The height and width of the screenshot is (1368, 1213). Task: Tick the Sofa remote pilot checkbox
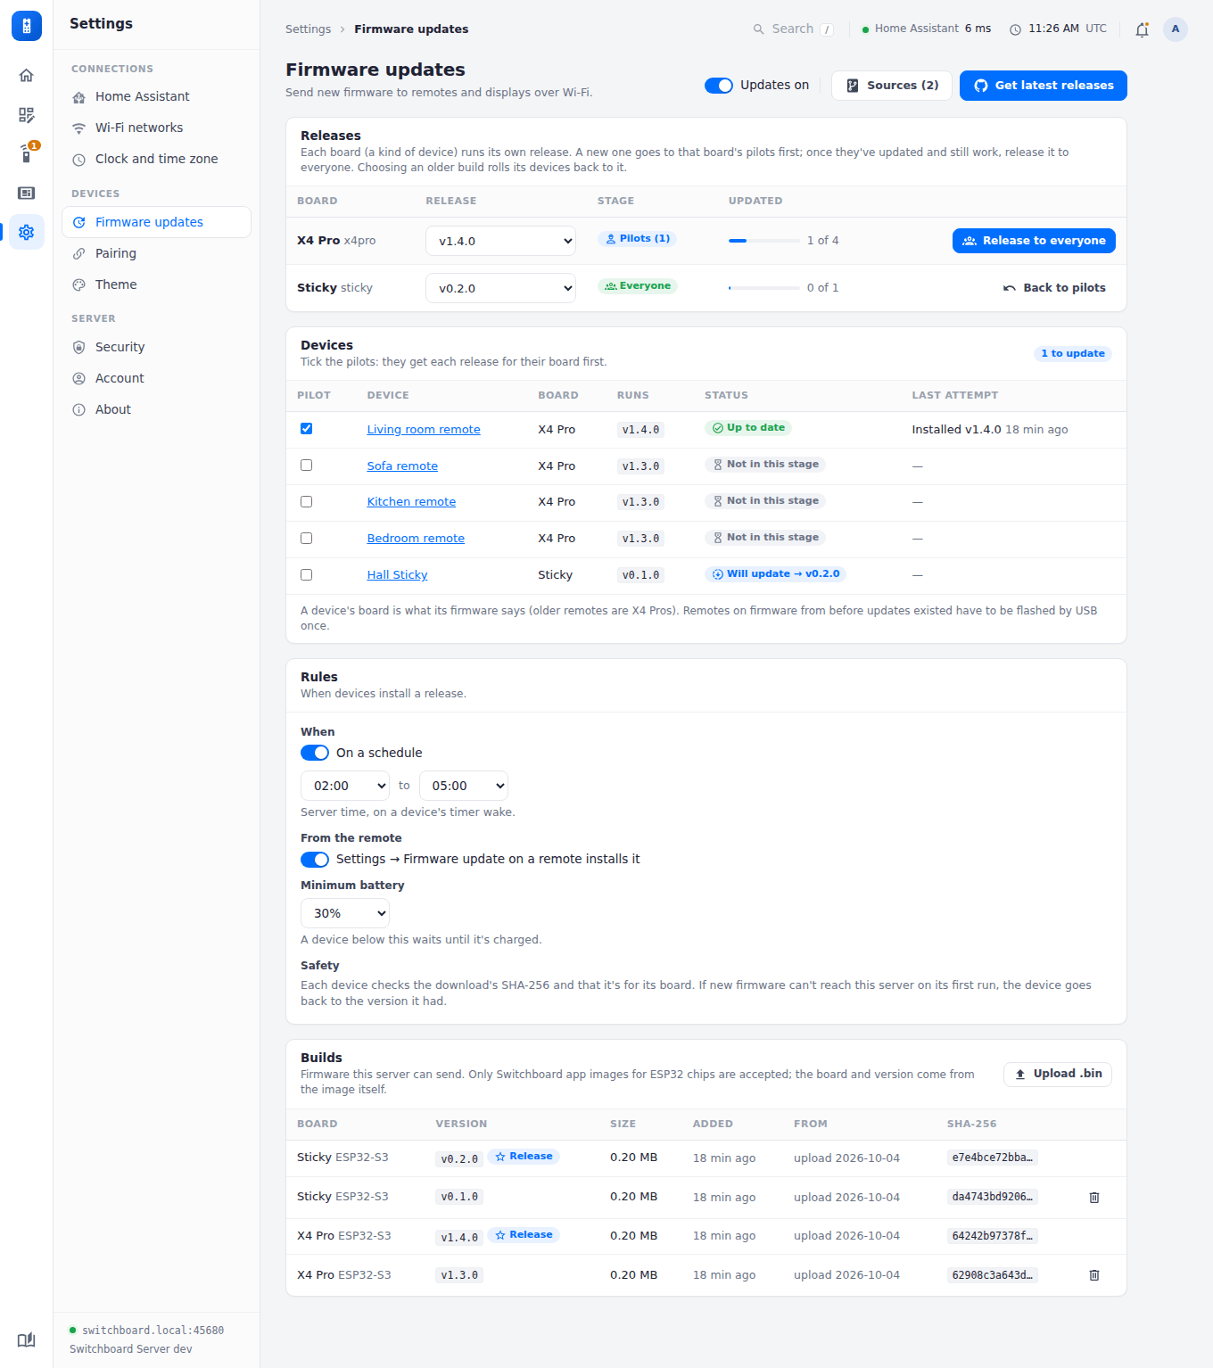[307, 466]
